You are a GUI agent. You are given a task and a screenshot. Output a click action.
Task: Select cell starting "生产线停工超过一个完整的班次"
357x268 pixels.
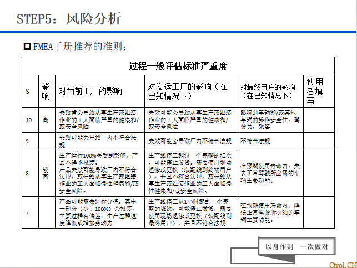pos(190,173)
